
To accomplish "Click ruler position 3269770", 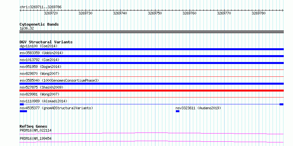I will point(224,13).
